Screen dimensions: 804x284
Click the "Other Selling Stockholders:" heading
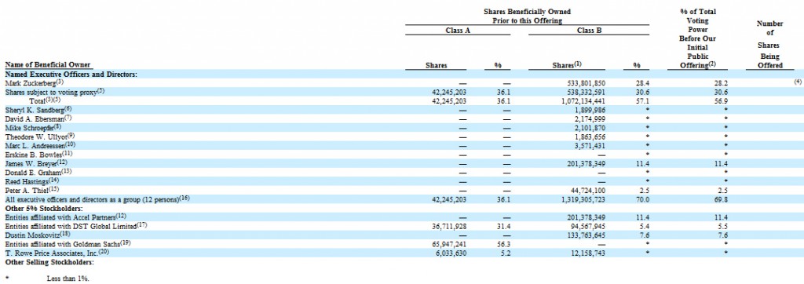(49, 262)
